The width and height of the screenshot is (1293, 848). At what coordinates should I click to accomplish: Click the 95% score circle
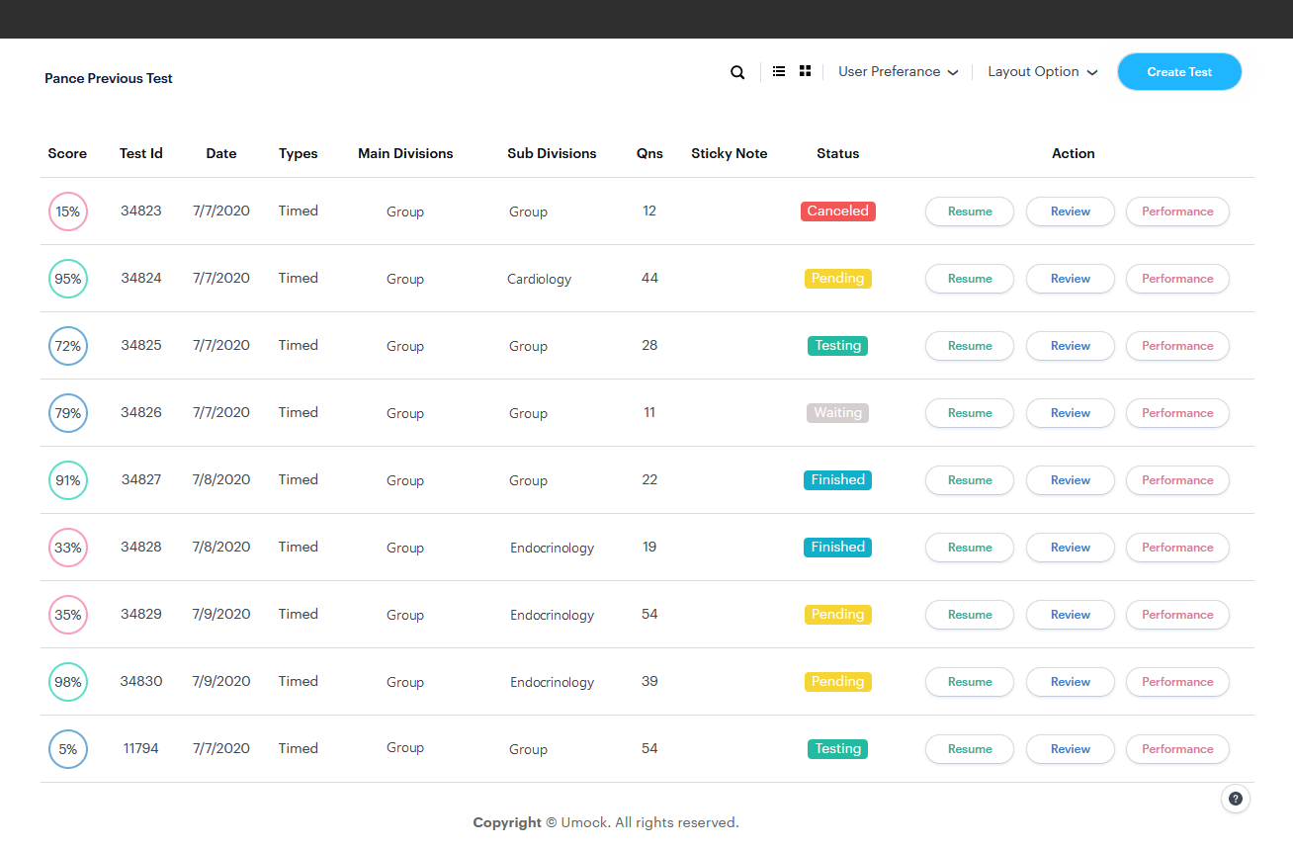tap(68, 279)
